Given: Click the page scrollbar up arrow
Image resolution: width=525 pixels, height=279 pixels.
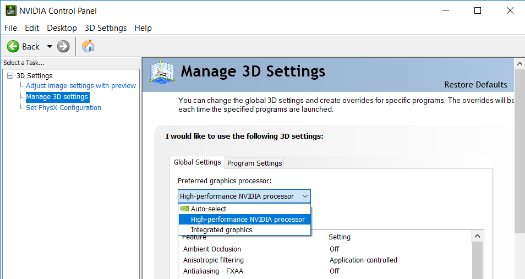Looking at the screenshot, I should tap(519, 64).
